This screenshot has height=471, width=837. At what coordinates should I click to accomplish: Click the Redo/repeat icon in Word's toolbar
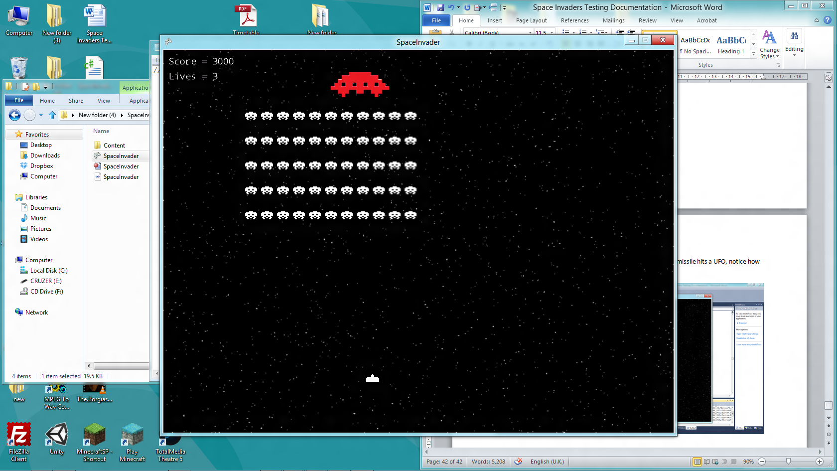(467, 7)
